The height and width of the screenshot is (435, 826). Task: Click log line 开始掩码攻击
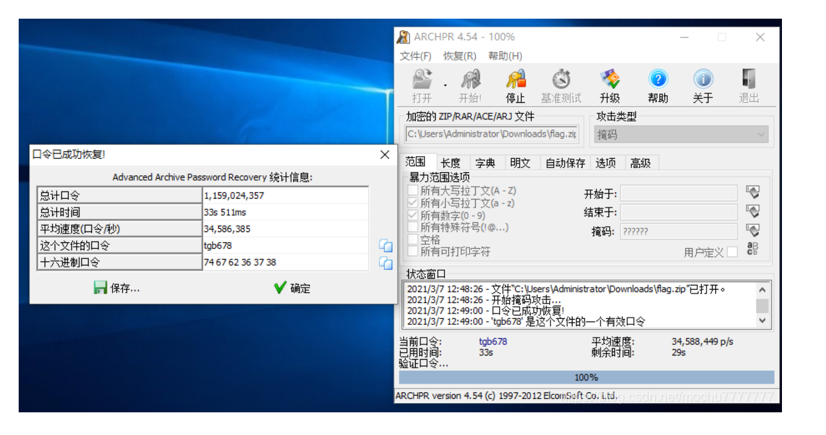[484, 300]
